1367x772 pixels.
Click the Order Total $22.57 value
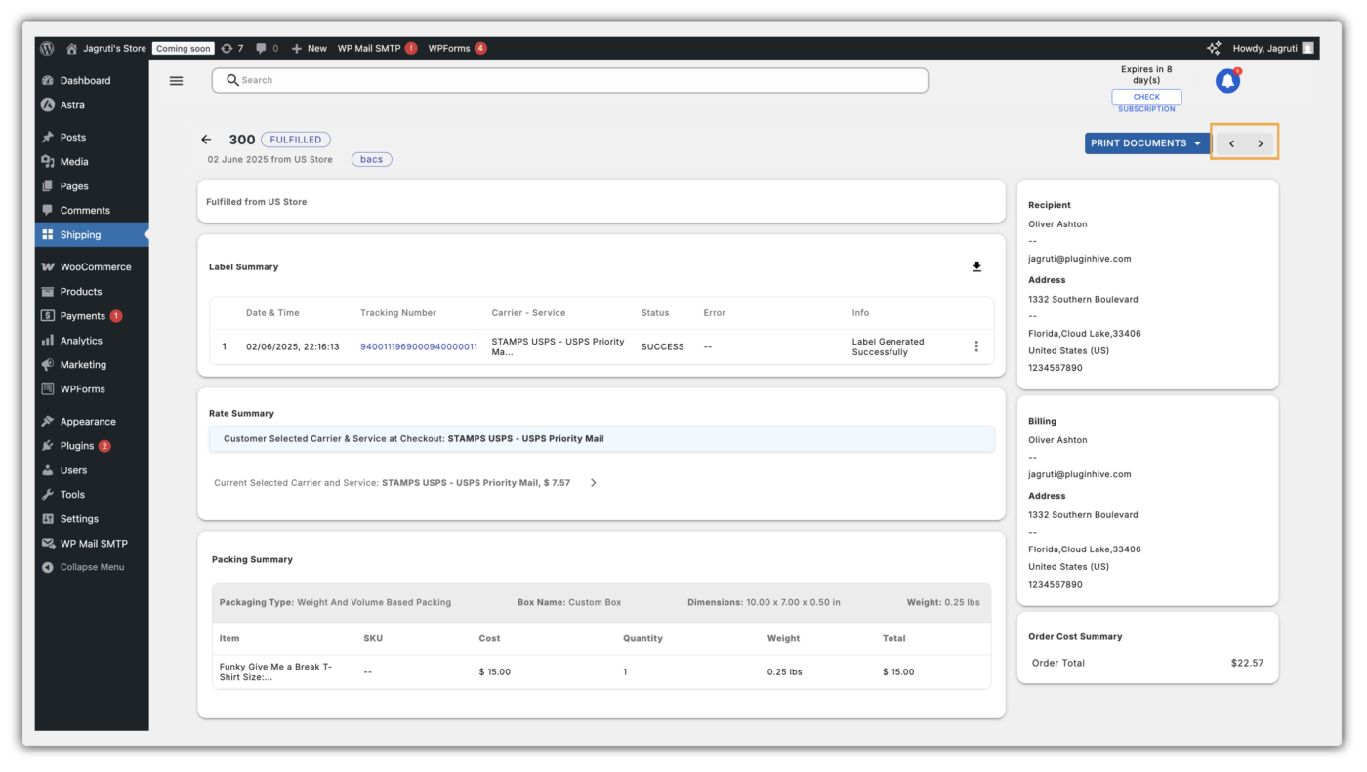pyautogui.click(x=1247, y=663)
